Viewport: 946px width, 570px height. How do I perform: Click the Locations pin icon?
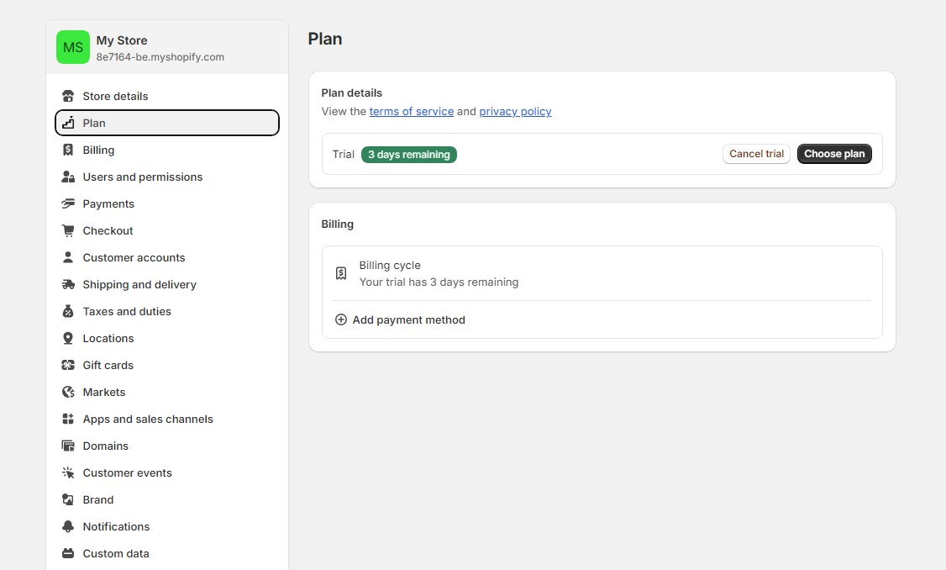coord(68,338)
